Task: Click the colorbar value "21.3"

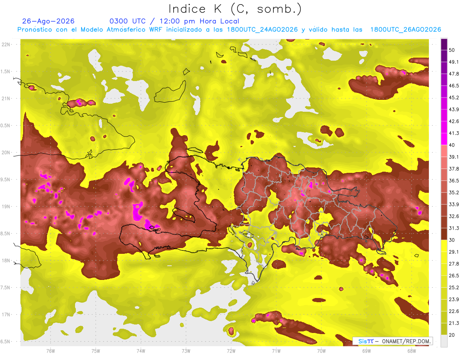Action: (x=454, y=323)
